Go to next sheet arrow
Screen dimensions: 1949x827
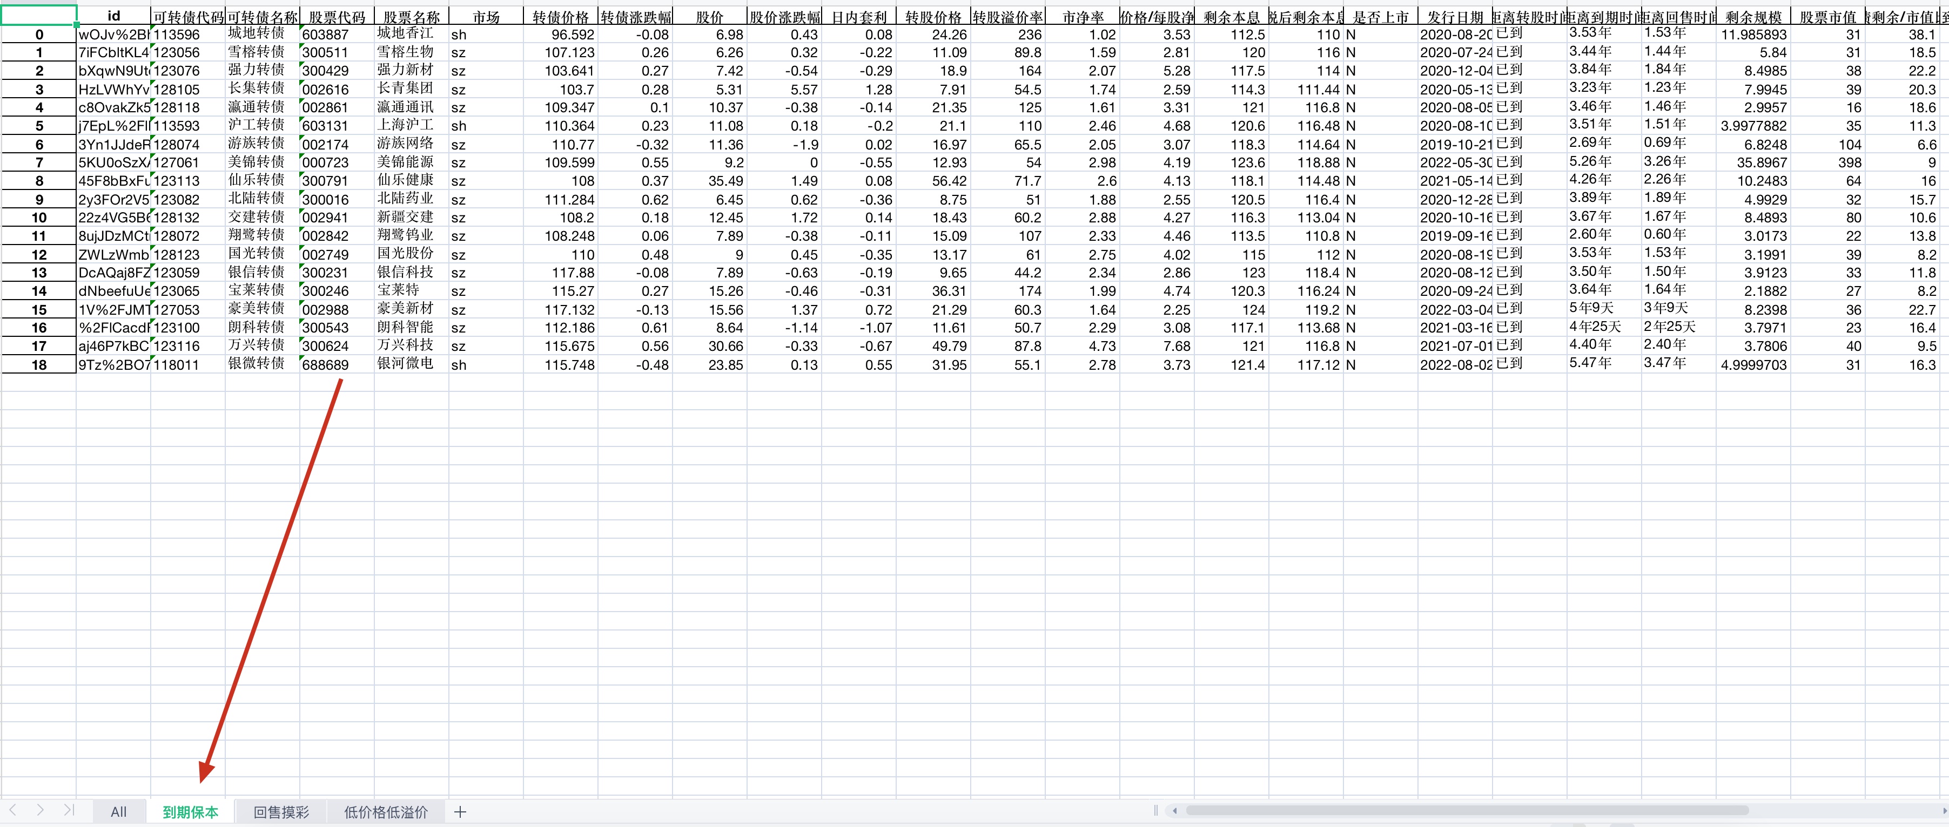pos(40,810)
